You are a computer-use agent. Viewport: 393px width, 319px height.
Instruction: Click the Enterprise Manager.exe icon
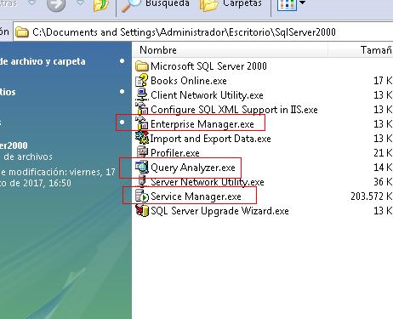(142, 123)
